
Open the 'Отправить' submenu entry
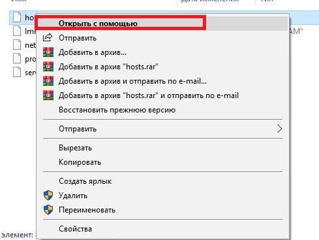point(163,129)
